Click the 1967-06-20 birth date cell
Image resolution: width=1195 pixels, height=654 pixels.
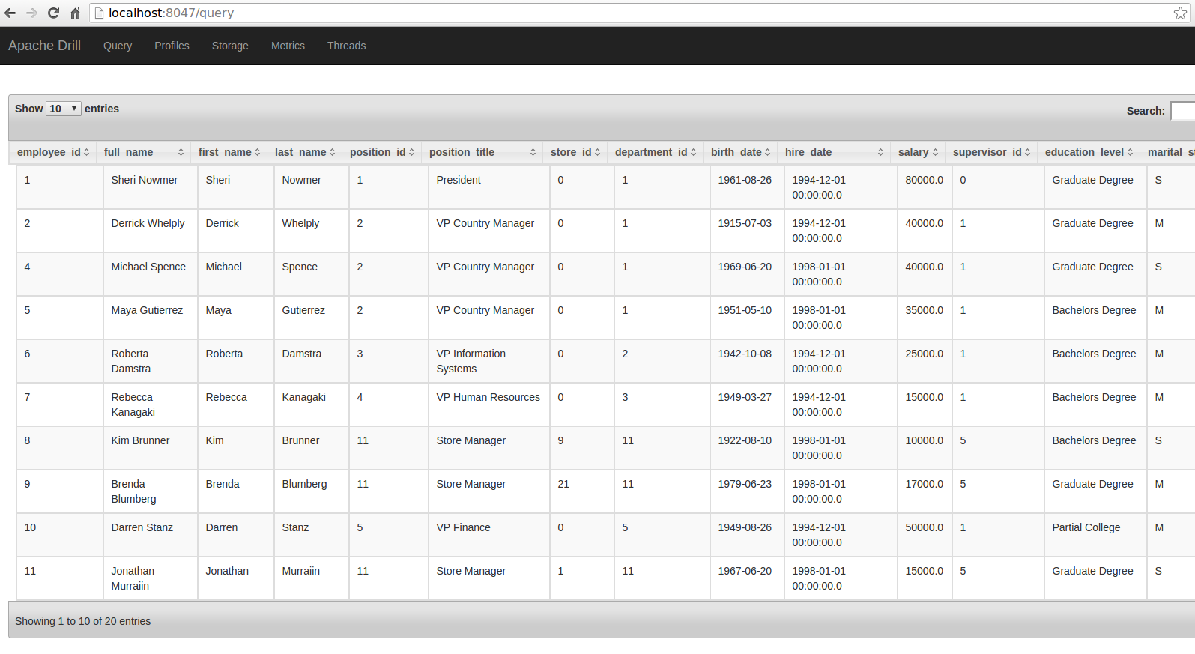tap(747, 578)
